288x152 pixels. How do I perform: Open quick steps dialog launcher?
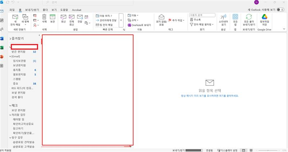pyautogui.click(x=124, y=30)
